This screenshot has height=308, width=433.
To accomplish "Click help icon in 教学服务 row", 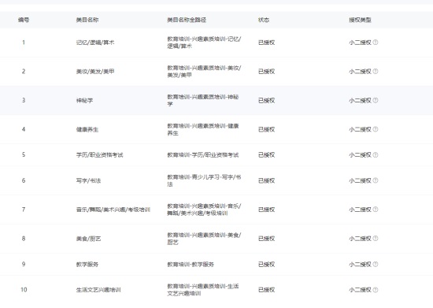I will (376, 264).
